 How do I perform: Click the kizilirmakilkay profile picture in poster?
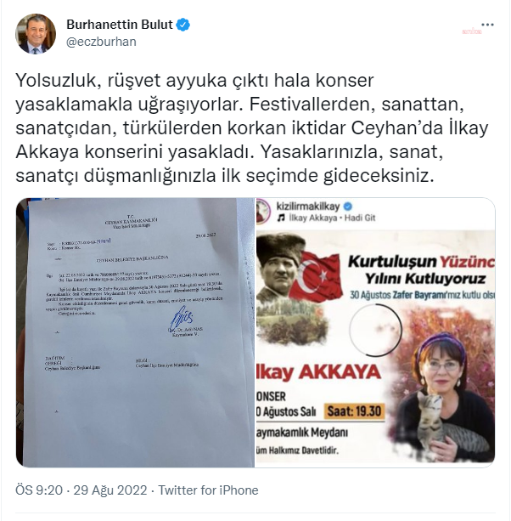coord(263,212)
